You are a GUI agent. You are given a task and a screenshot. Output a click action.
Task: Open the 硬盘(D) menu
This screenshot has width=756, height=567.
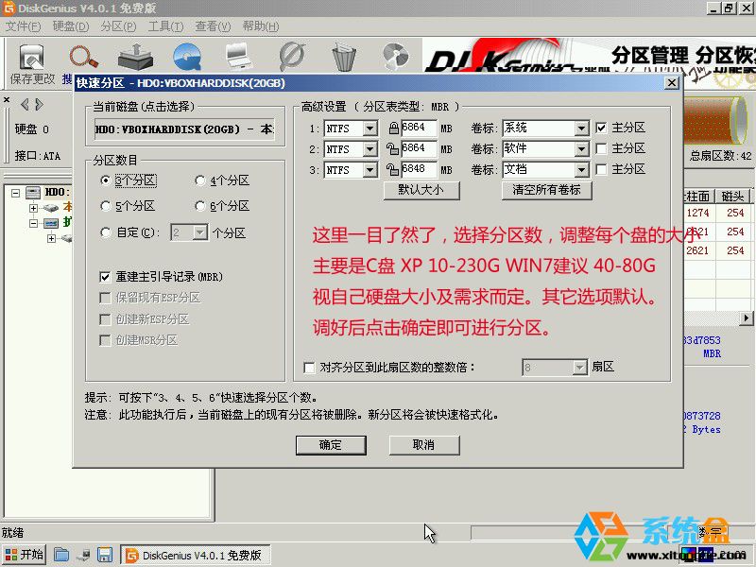pyautogui.click(x=71, y=26)
